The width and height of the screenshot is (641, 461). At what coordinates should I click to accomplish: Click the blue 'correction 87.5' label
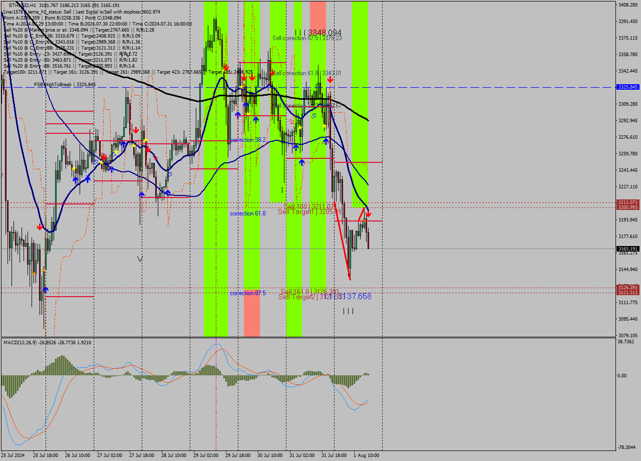click(248, 293)
